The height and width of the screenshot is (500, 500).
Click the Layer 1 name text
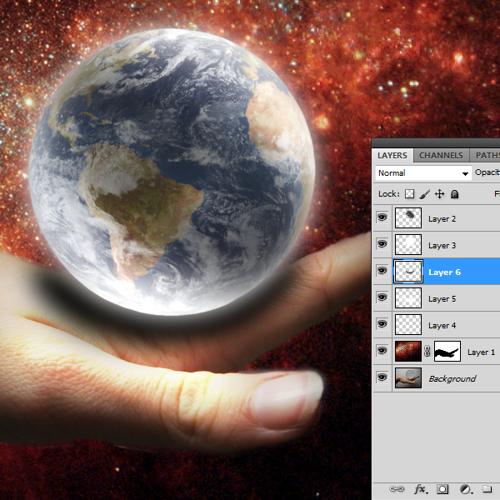click(481, 352)
